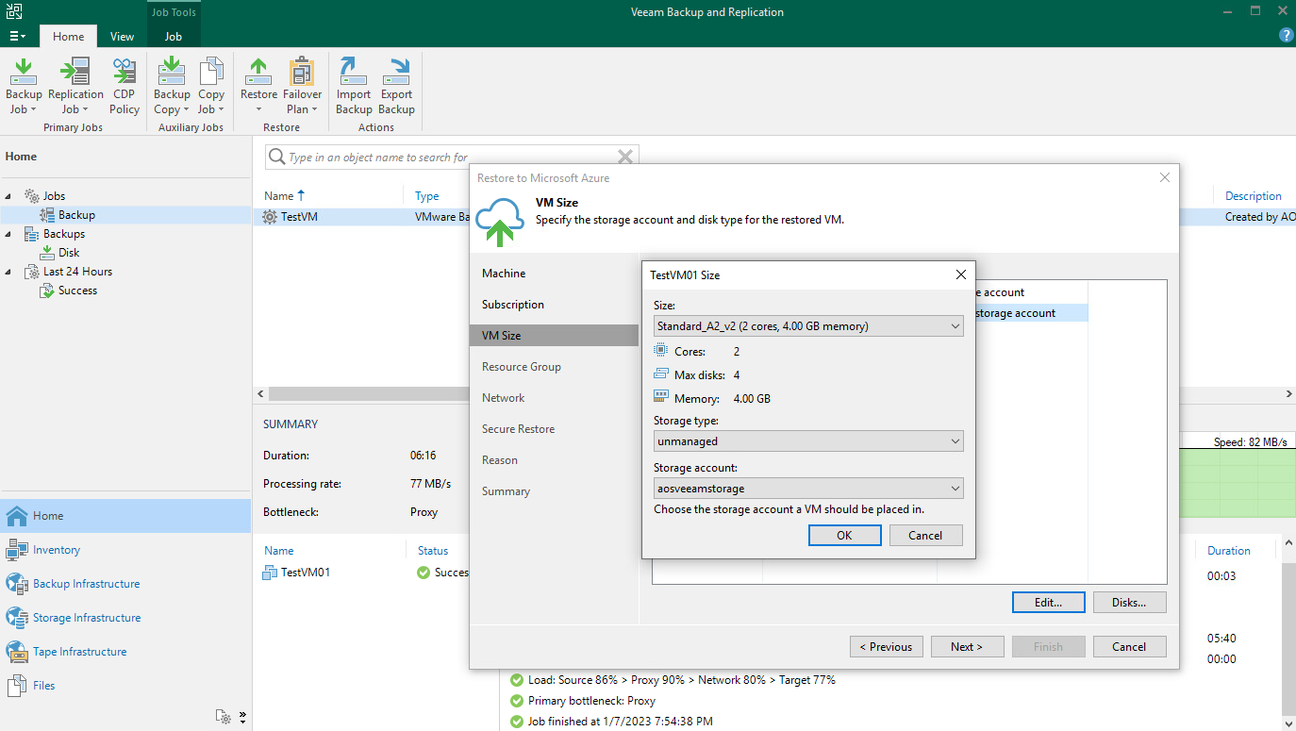Open the Backup Copy ribbon button

(172, 86)
